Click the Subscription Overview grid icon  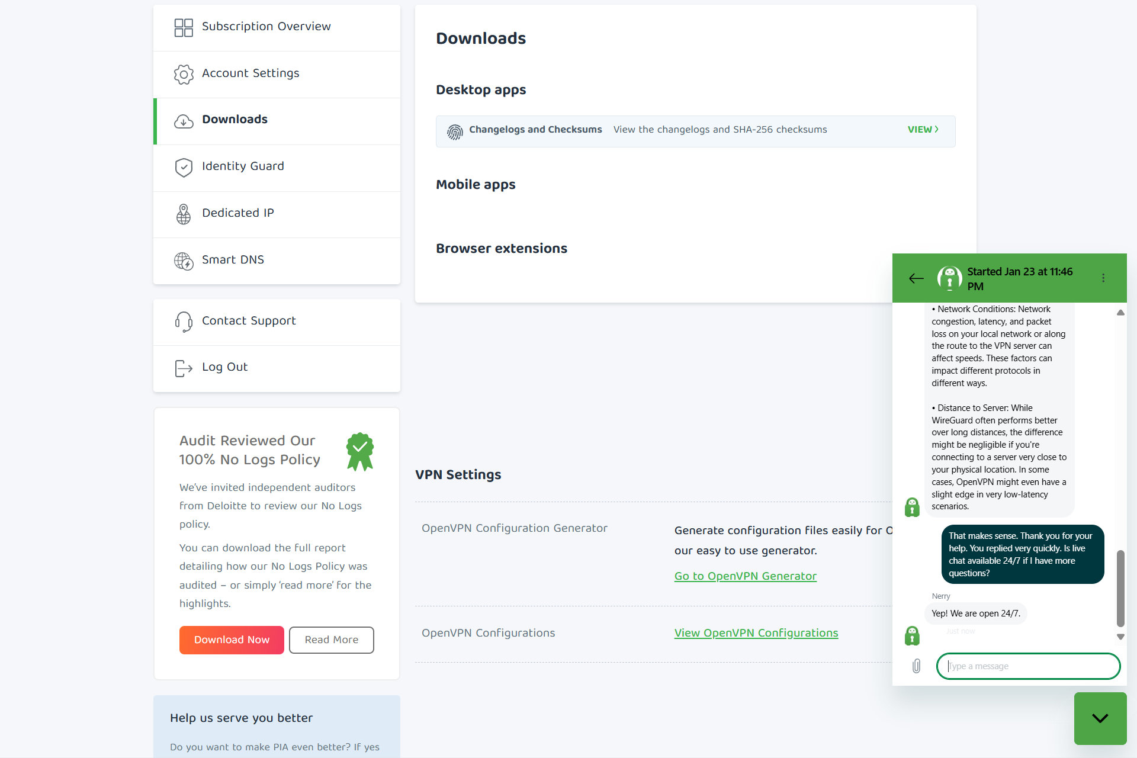(182, 26)
